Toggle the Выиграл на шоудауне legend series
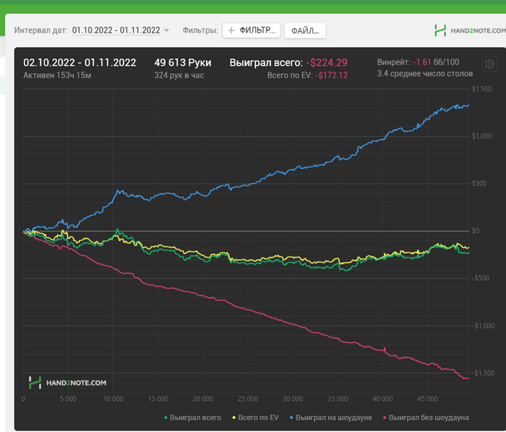The width and height of the screenshot is (506, 432). 331,418
